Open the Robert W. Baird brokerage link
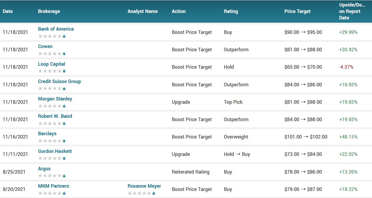 (x=55, y=116)
